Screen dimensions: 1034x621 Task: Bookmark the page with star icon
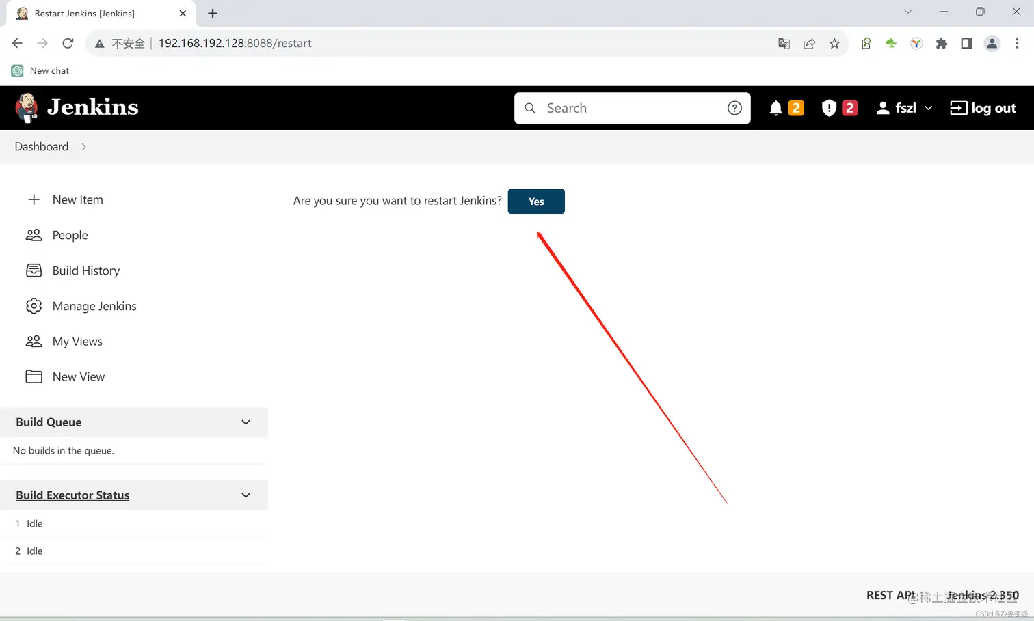pyautogui.click(x=834, y=44)
